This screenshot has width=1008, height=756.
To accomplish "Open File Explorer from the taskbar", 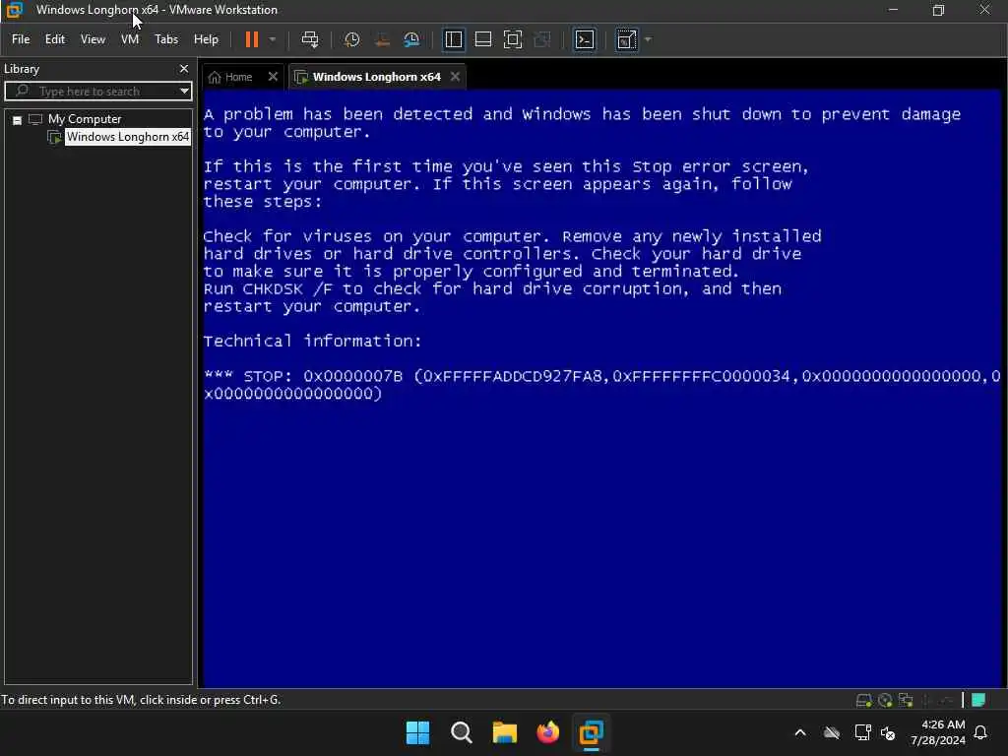I will (x=505, y=732).
